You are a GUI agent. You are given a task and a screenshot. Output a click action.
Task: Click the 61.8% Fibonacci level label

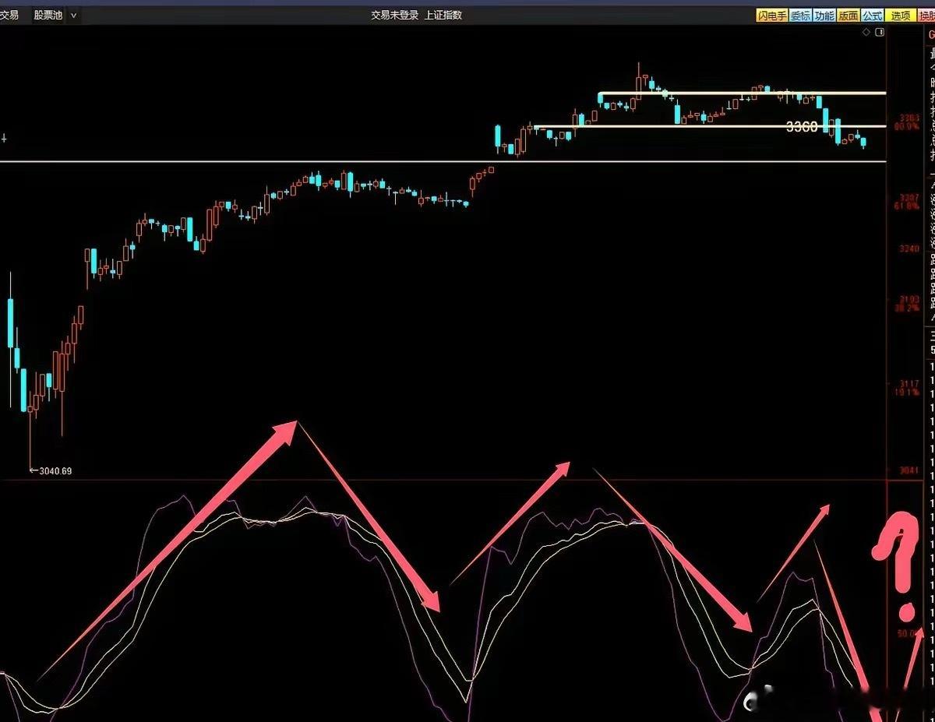908,206
